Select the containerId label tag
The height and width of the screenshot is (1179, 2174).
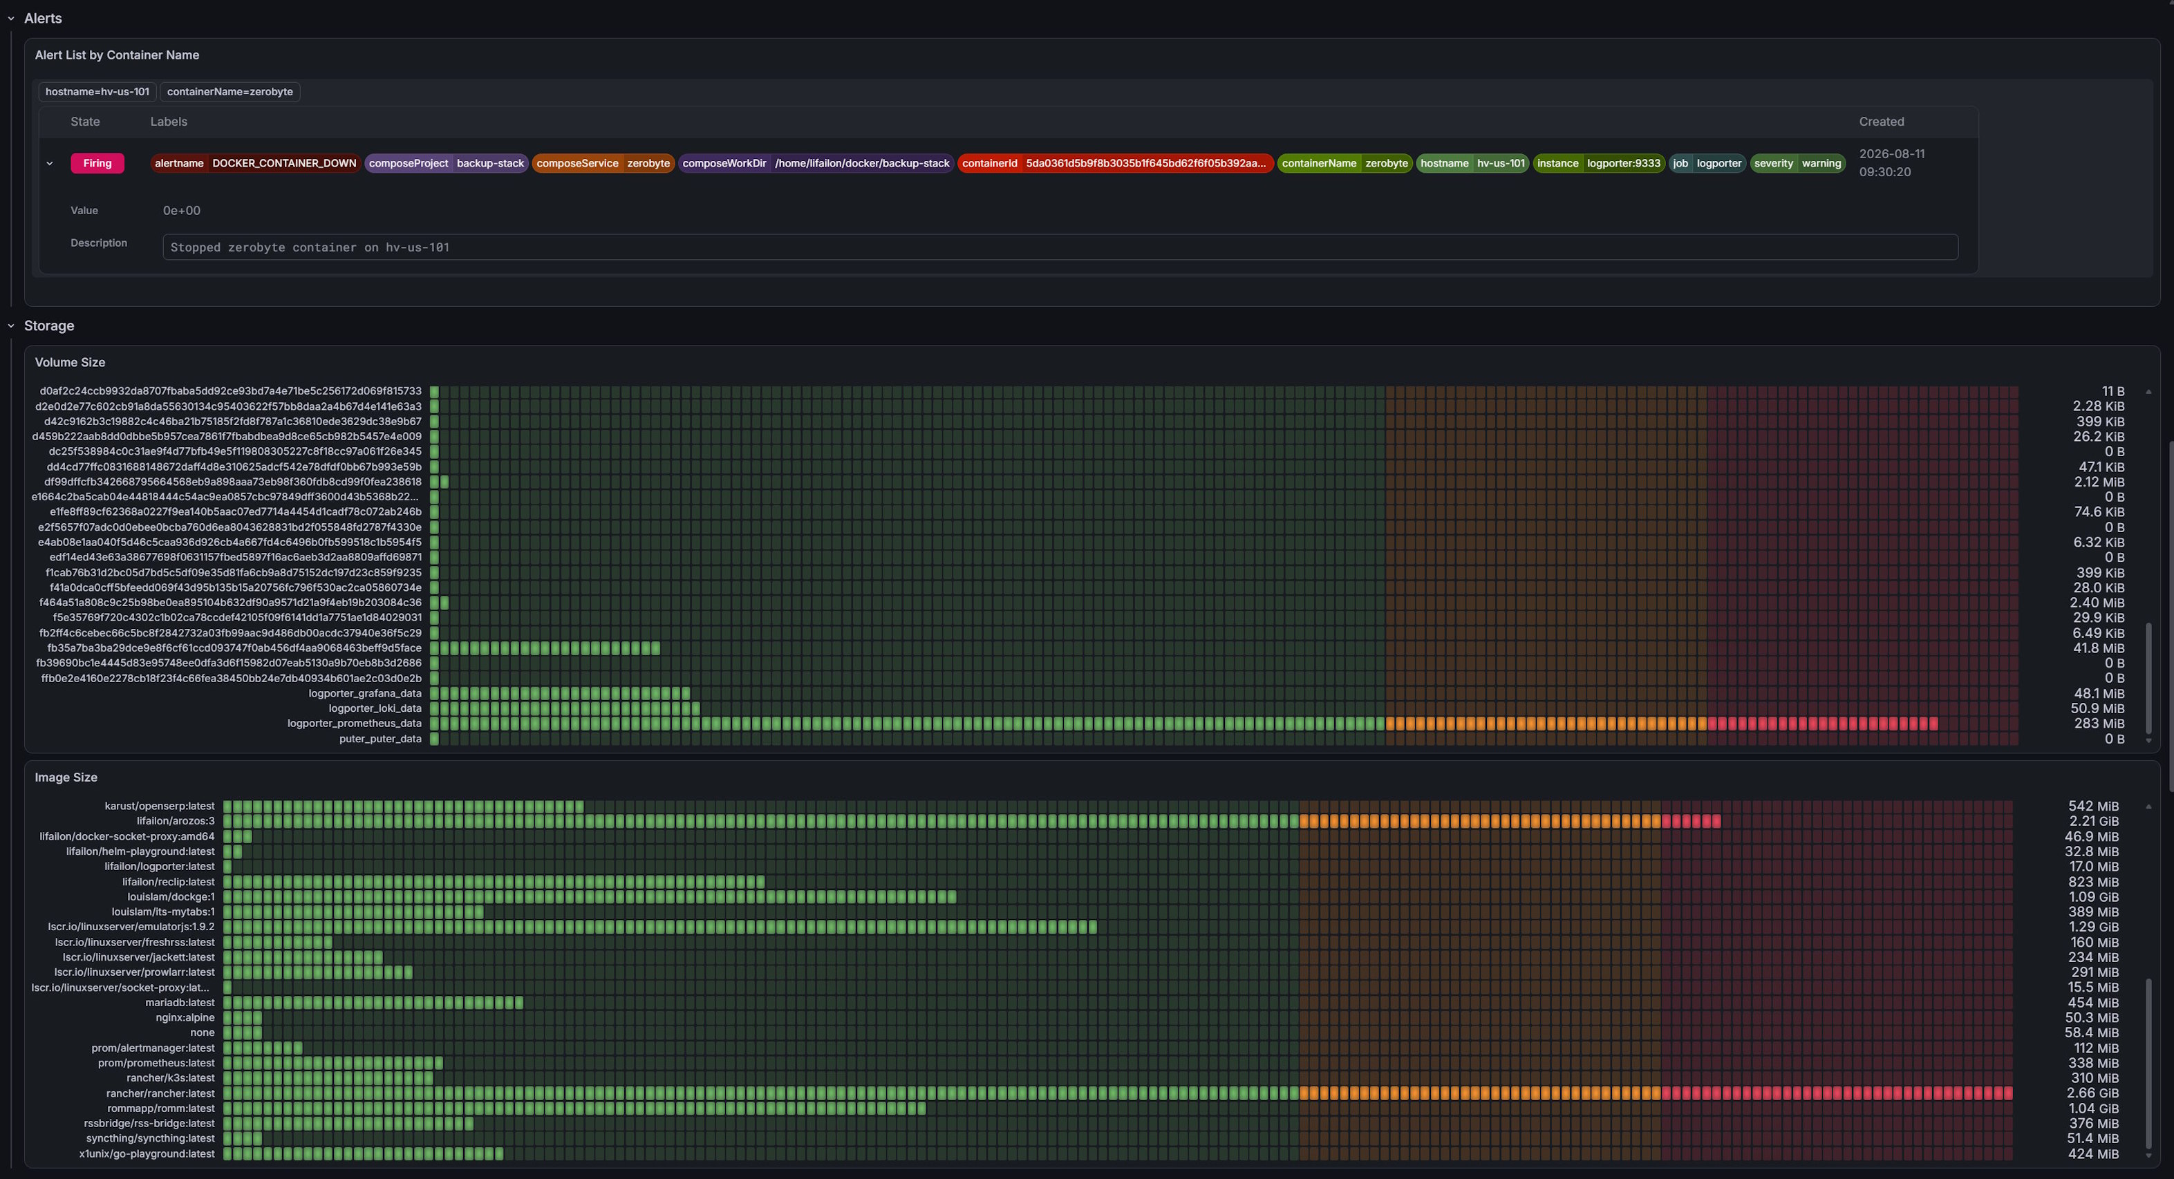point(1114,164)
